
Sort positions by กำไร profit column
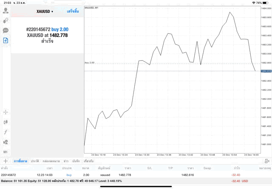[237, 168]
